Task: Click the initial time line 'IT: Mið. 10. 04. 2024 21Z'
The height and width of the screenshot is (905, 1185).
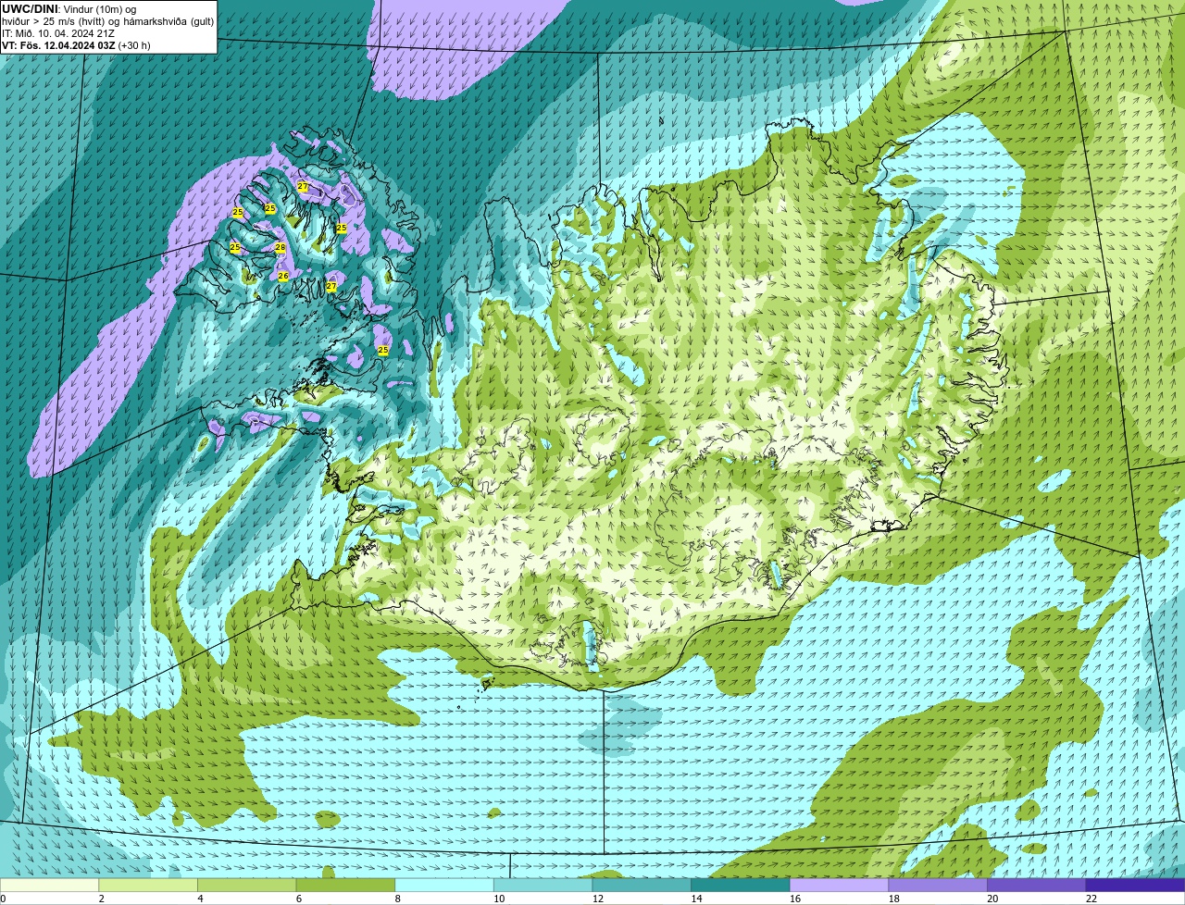Action: tap(58, 33)
